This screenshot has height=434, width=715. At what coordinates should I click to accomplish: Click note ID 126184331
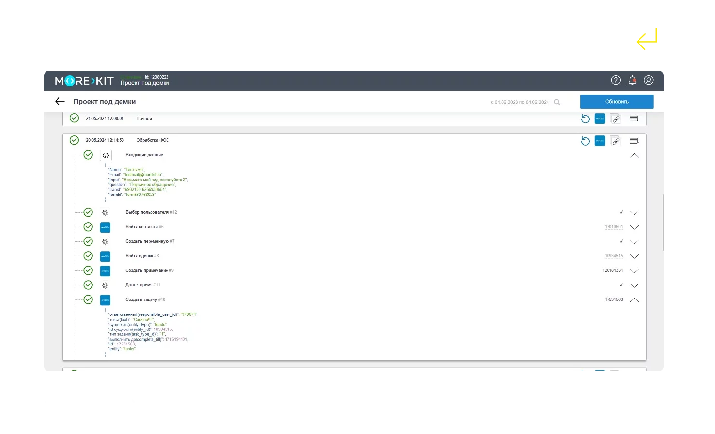612,270
